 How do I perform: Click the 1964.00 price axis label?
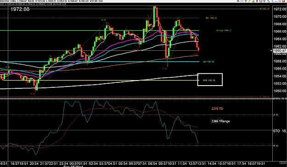(x=280, y=39)
